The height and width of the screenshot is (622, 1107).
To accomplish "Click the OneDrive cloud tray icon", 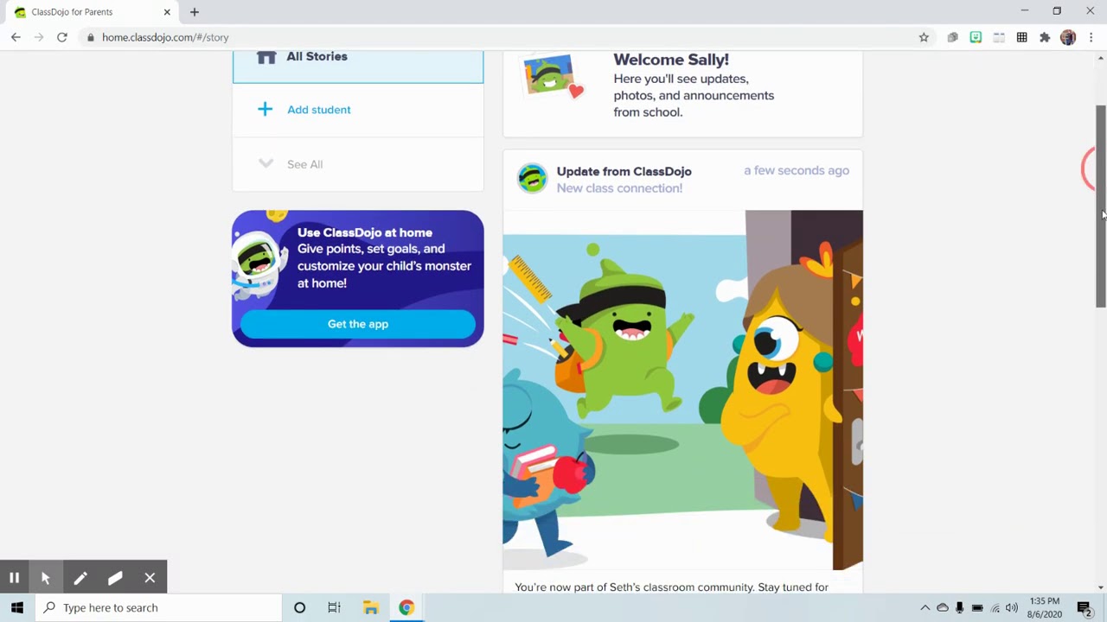I will [x=943, y=607].
